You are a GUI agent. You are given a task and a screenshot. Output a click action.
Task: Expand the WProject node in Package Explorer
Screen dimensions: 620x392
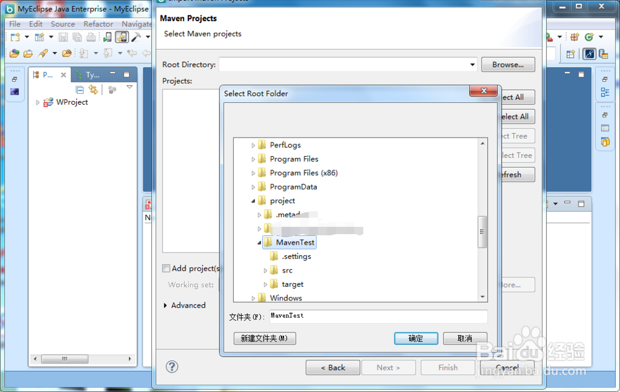pos(38,102)
